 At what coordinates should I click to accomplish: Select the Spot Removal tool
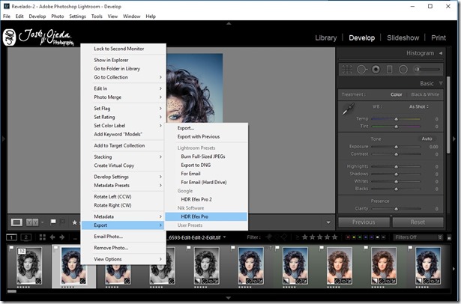(x=362, y=70)
